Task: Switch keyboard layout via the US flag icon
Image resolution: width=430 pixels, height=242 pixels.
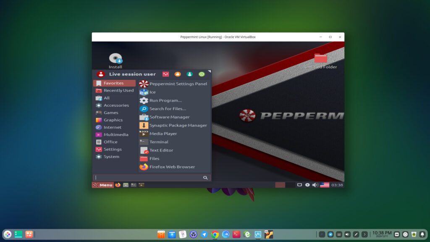Action: point(323,184)
